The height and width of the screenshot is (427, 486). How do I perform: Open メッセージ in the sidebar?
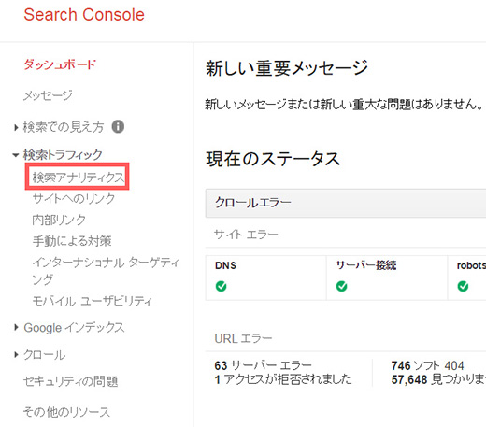coord(48,95)
